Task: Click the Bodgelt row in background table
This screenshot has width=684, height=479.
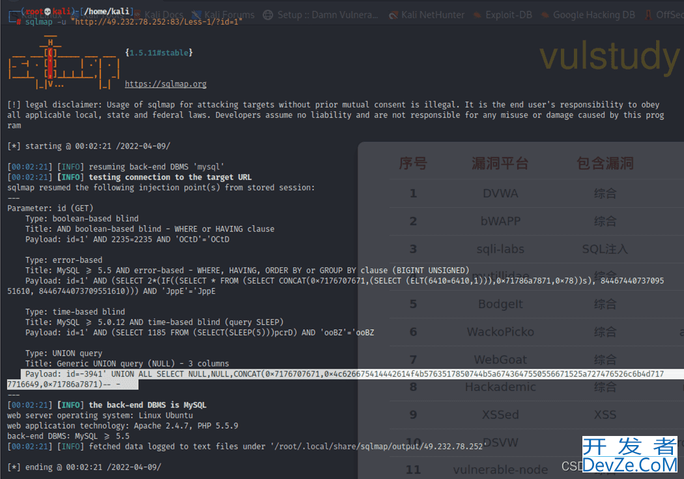Action: [x=537, y=304]
